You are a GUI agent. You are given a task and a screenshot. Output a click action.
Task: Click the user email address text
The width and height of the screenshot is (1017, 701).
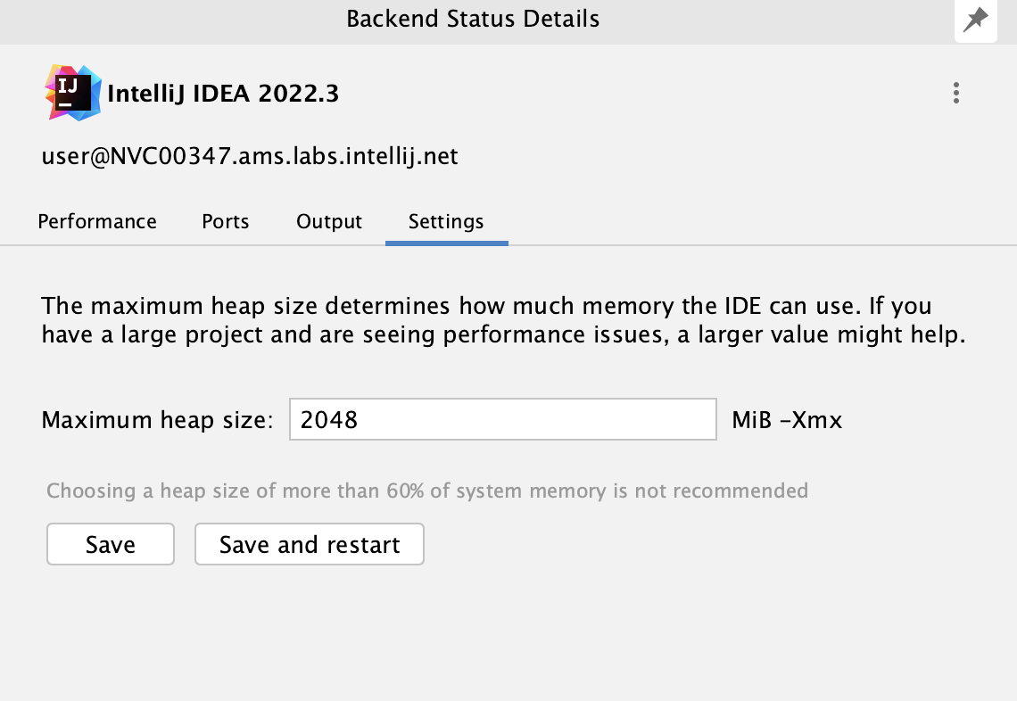249,156
